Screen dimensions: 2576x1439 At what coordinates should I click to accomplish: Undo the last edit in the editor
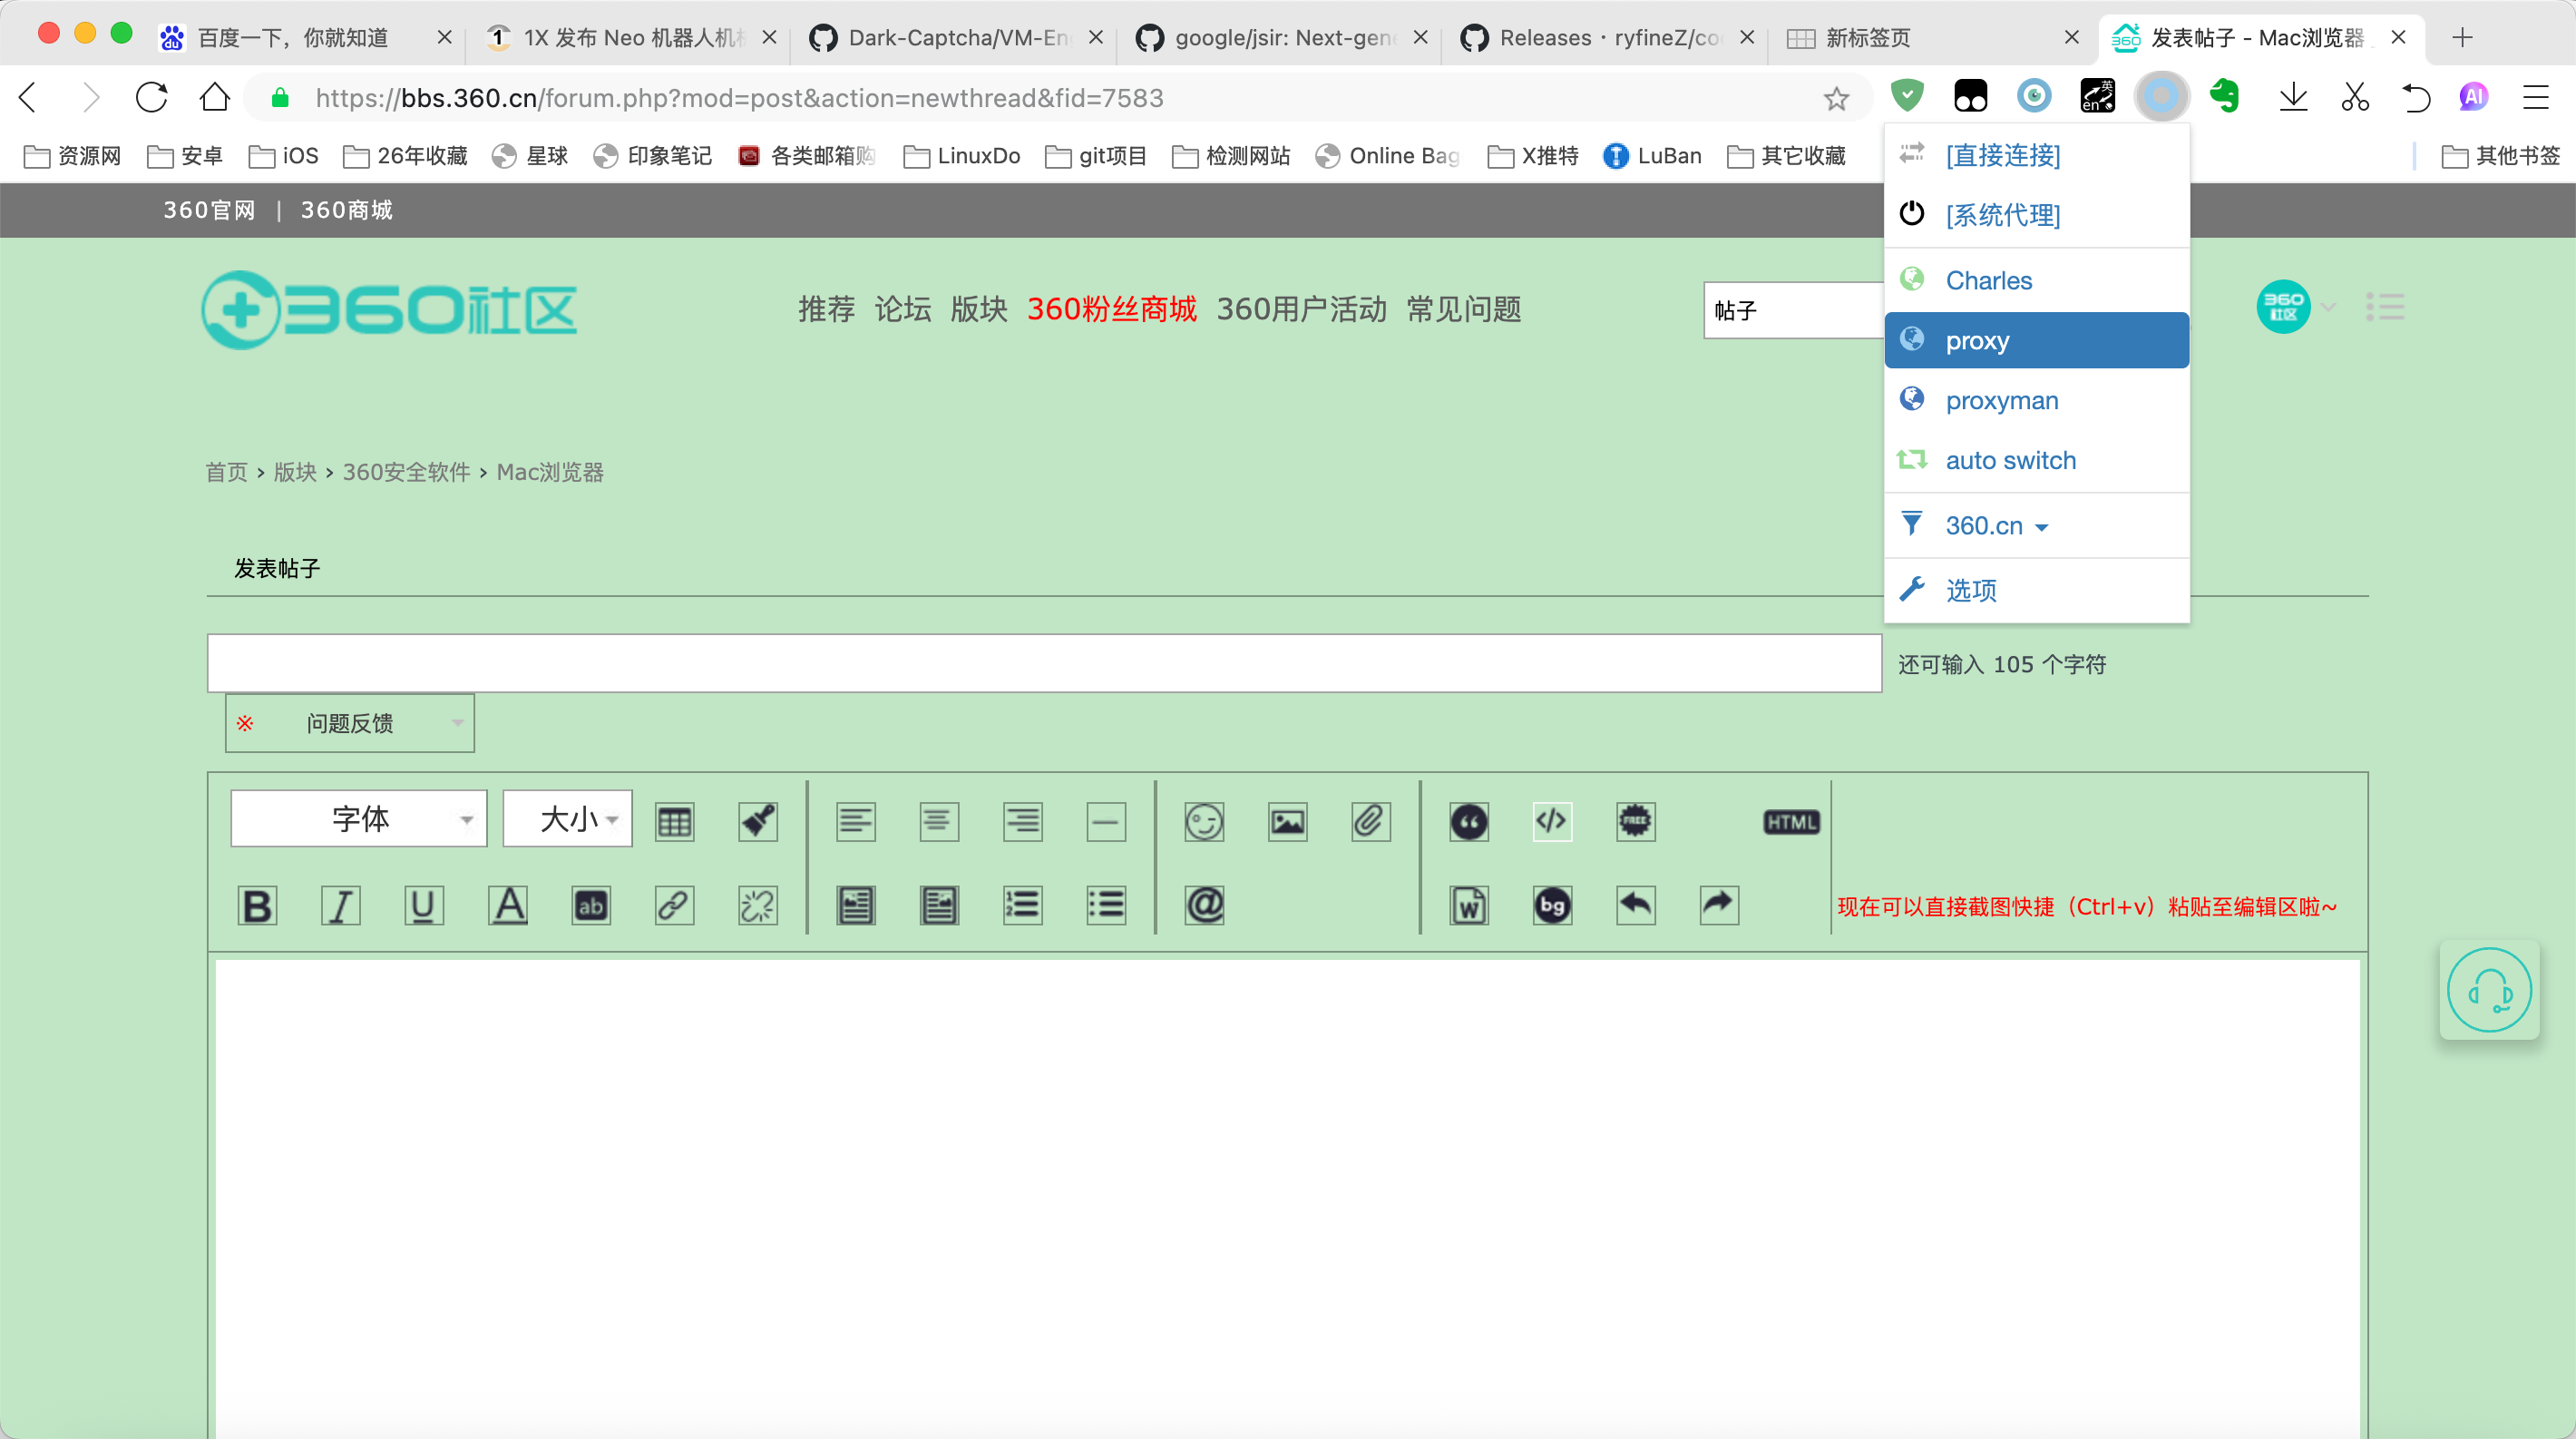(1636, 905)
